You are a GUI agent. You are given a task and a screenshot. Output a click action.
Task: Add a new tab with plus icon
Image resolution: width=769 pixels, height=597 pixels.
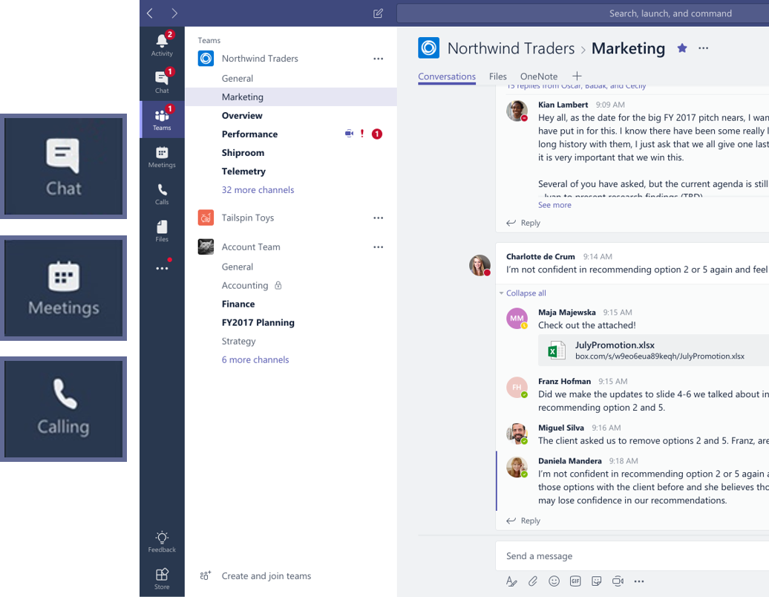tap(577, 76)
